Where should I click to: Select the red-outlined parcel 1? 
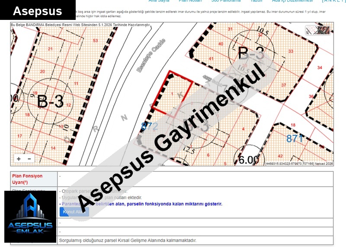pos(169,93)
